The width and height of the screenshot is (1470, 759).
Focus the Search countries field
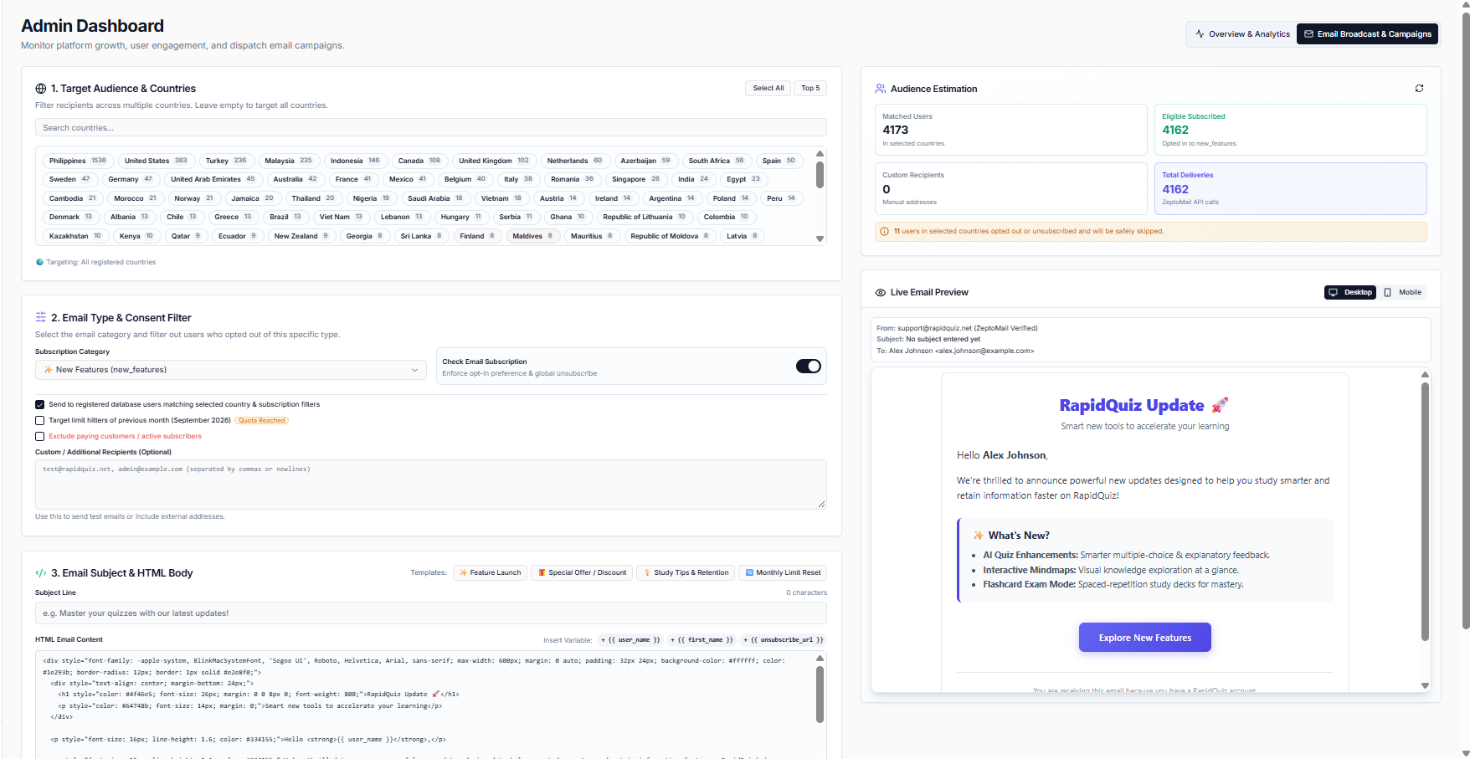(x=430, y=128)
